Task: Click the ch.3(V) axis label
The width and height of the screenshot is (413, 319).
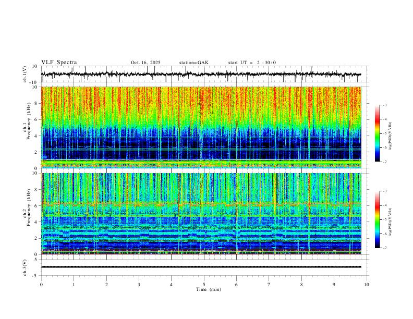Action: pos(25,267)
